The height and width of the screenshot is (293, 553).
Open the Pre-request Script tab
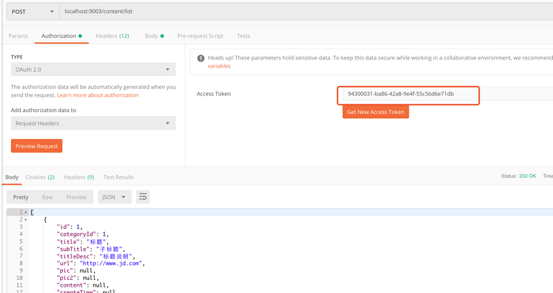200,36
